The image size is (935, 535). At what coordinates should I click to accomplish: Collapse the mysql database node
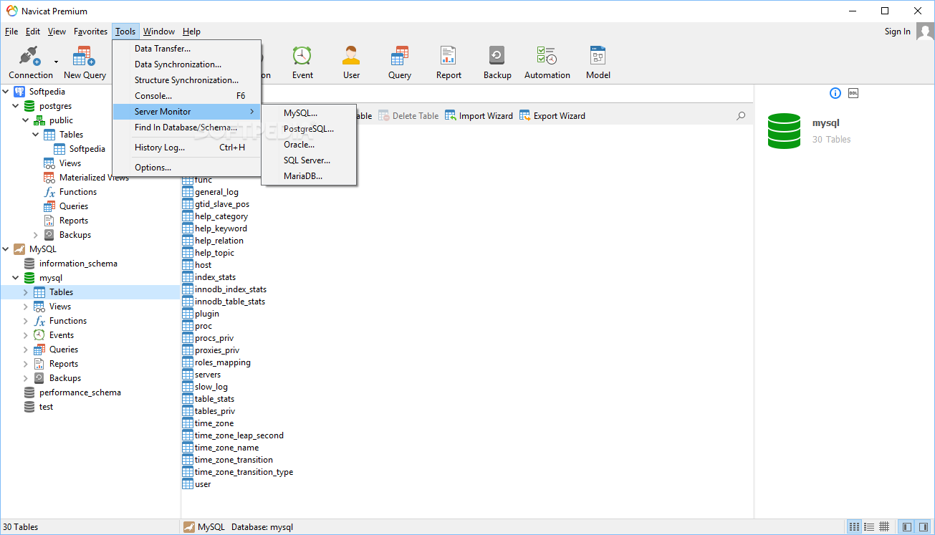pyautogui.click(x=16, y=278)
